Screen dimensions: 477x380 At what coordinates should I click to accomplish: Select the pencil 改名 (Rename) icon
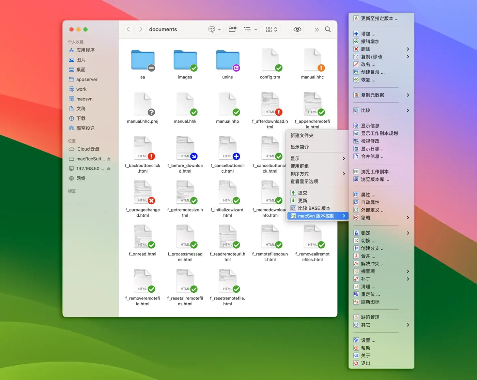355,64
